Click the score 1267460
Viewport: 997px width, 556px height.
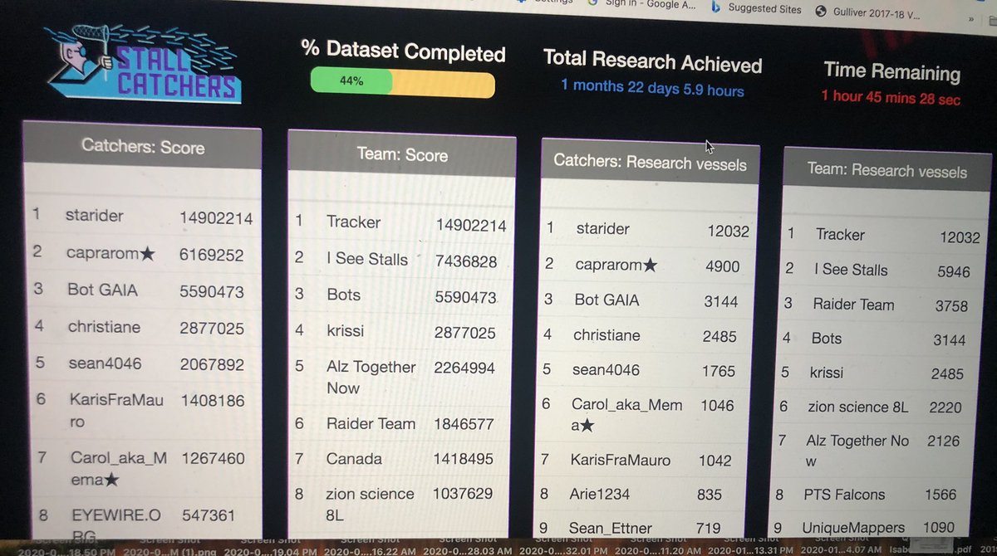click(212, 458)
